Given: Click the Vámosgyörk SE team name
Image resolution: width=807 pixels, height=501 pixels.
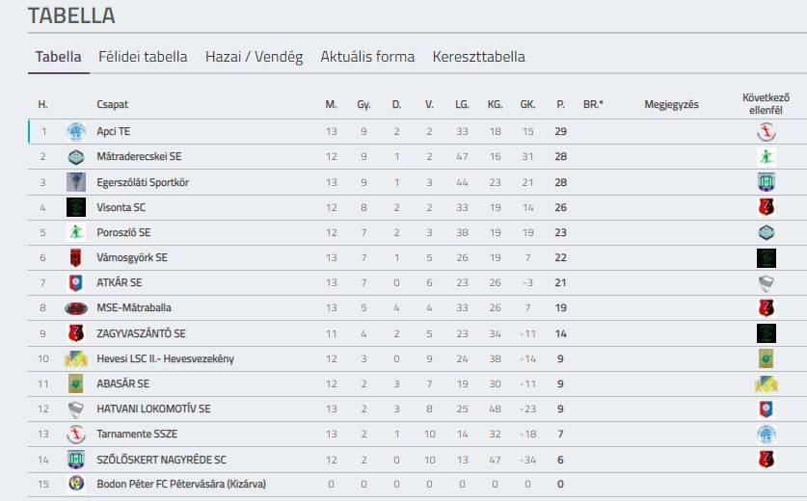Looking at the screenshot, I should [x=132, y=257].
